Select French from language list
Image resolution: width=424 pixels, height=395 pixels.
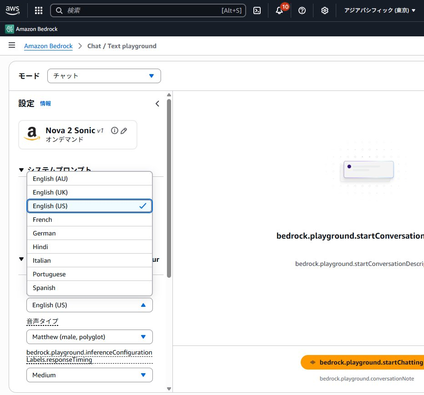click(x=90, y=220)
